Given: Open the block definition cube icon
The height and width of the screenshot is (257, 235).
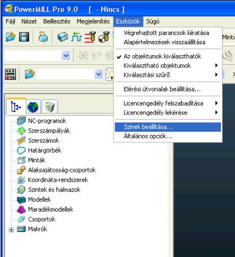Looking at the screenshot, I should [x=63, y=37].
